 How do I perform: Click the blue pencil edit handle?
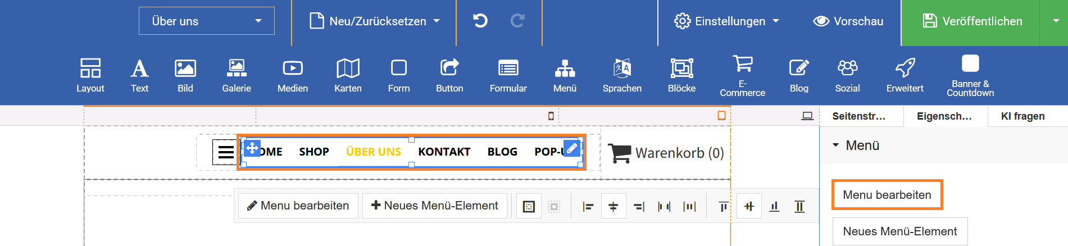(571, 148)
